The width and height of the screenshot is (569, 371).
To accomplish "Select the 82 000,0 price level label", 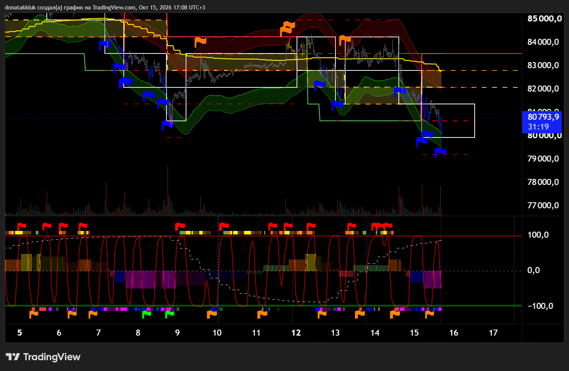I will click(x=543, y=89).
